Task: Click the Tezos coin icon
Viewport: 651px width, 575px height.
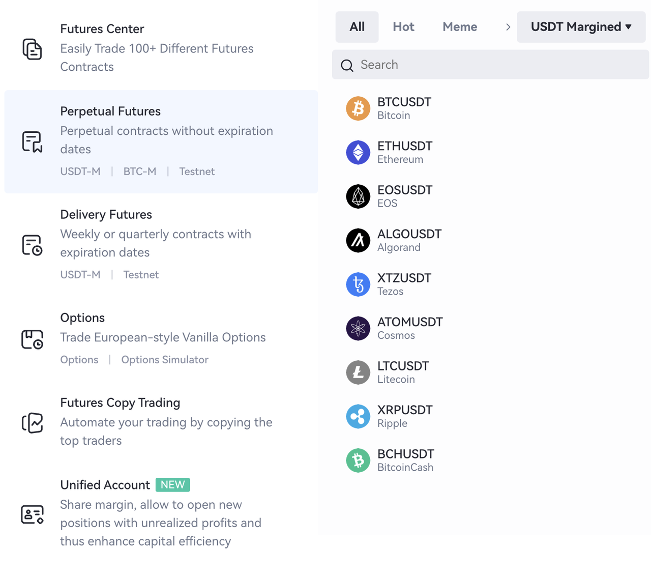Action: pyautogui.click(x=358, y=284)
